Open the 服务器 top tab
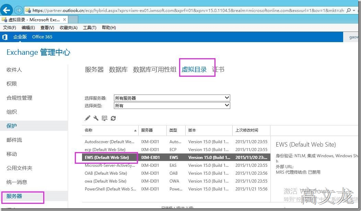 tap(94, 70)
